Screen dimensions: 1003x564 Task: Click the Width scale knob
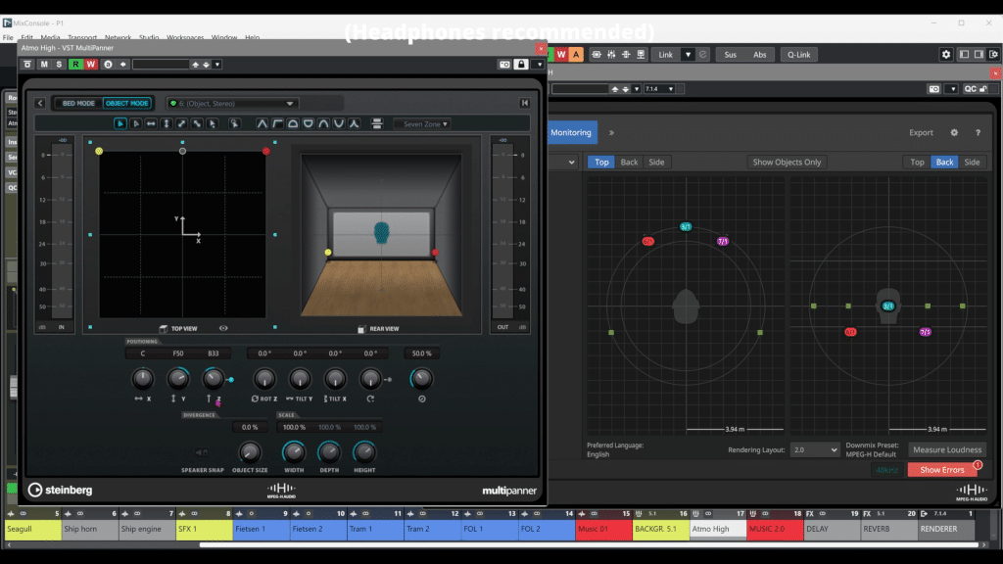click(x=294, y=451)
